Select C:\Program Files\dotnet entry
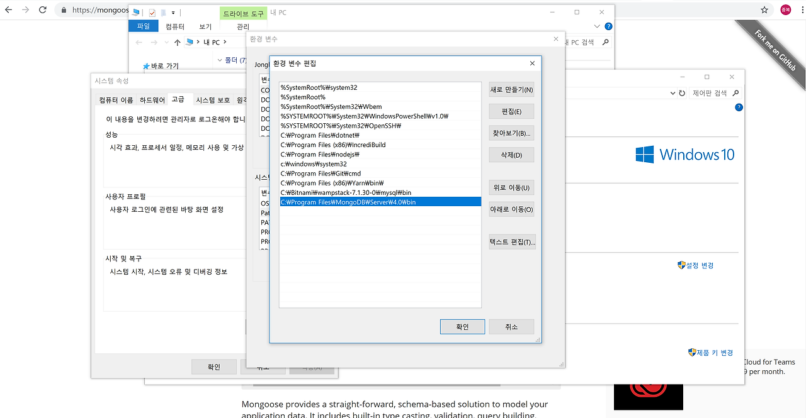The height and width of the screenshot is (418, 806). [x=380, y=135]
